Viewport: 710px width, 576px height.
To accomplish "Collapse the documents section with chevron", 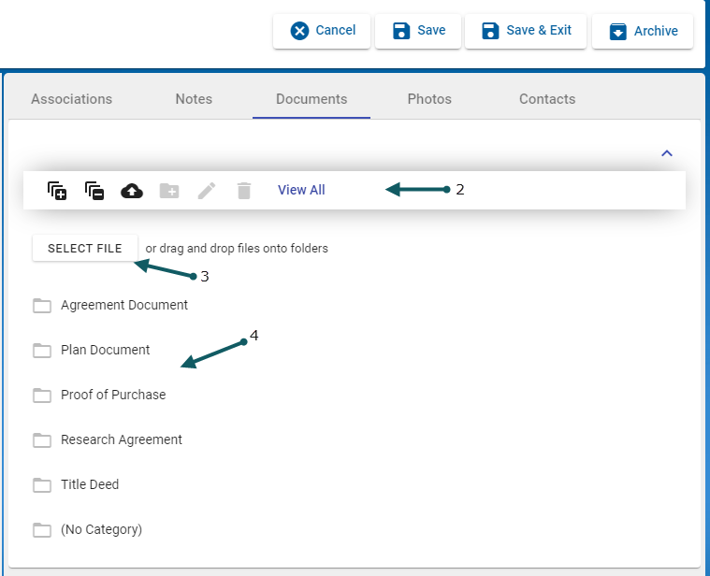I will tap(667, 153).
